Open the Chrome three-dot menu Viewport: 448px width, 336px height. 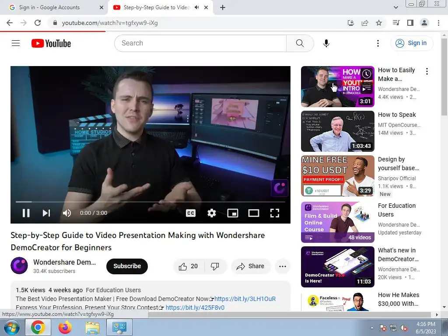pyautogui.click(x=438, y=23)
